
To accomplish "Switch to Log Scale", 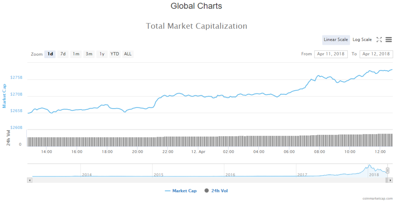I will 362,40.
